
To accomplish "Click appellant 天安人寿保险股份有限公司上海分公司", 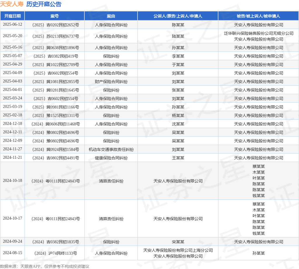I will [178, 250].
